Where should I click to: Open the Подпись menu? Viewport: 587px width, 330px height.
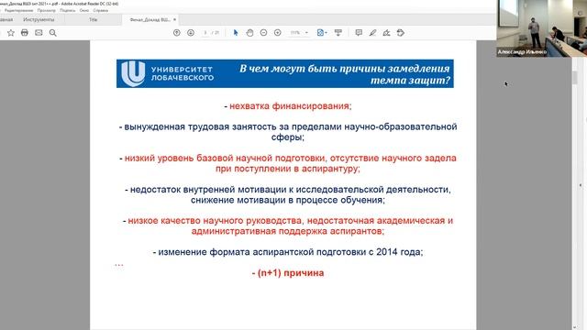[x=67, y=10]
